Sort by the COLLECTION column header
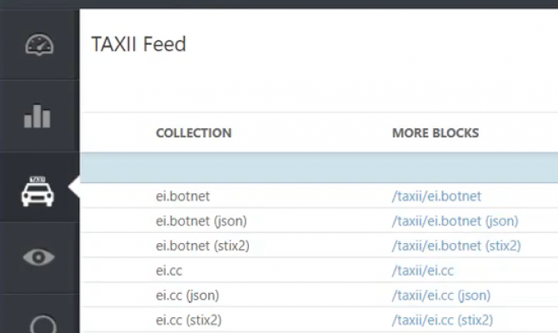This screenshot has width=558, height=333. (x=193, y=133)
